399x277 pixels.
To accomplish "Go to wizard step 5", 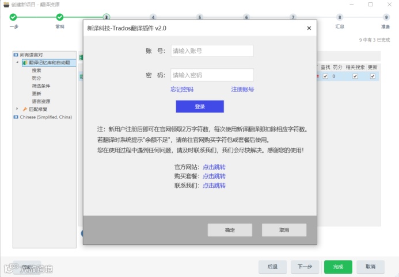I will [x=200, y=17].
